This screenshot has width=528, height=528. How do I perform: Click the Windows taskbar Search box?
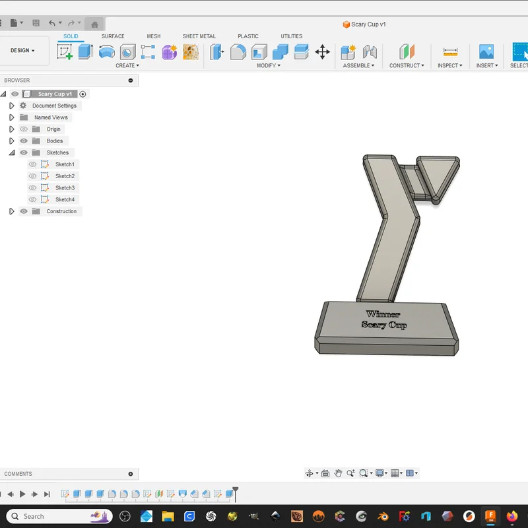pos(59,516)
